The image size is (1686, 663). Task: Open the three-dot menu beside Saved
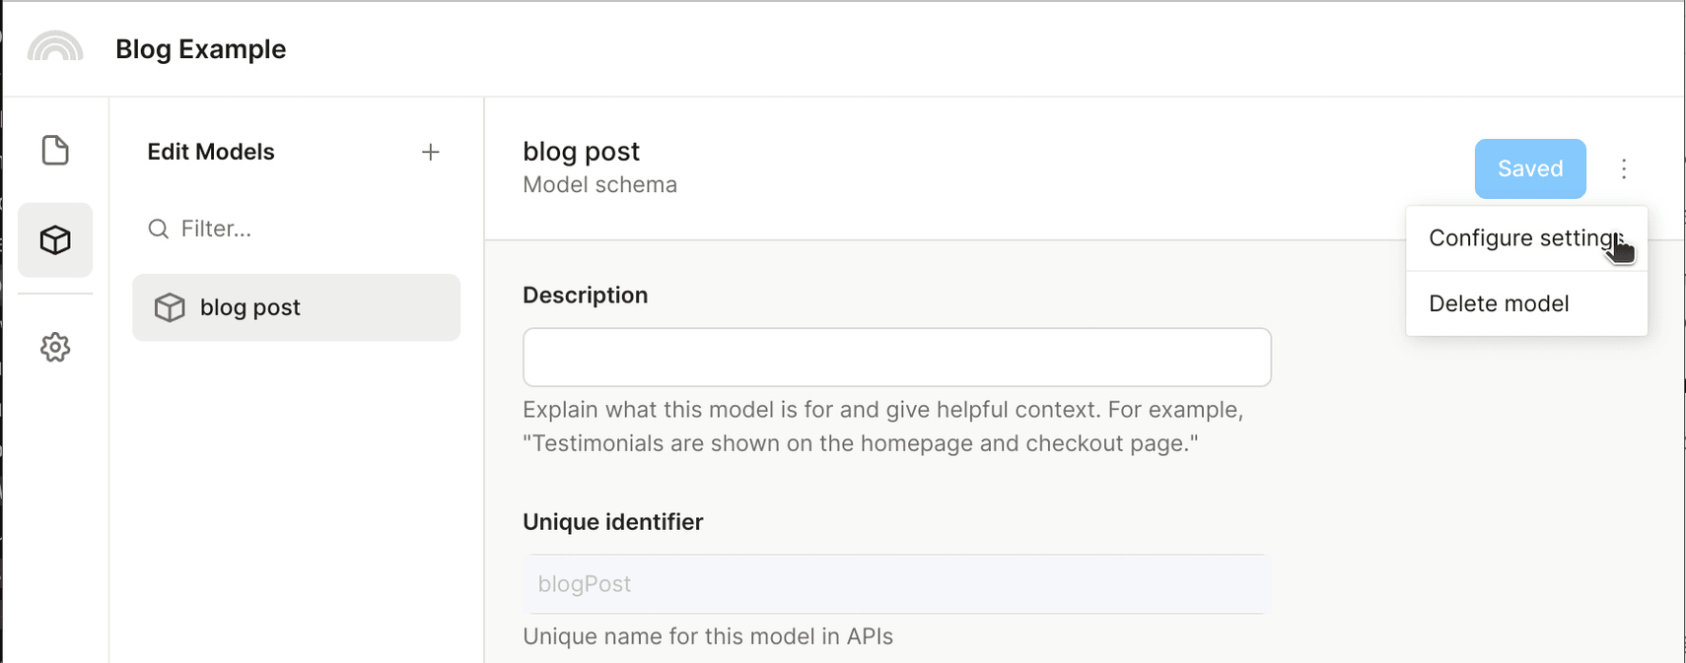(x=1624, y=168)
